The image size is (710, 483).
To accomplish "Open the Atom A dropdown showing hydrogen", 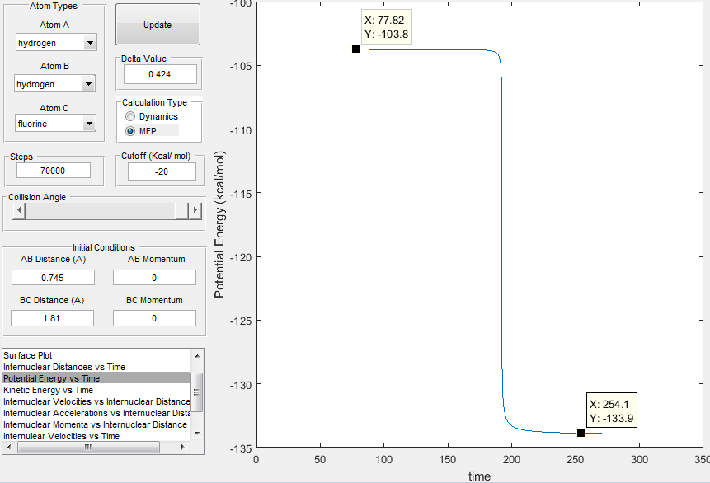I will 56,43.
